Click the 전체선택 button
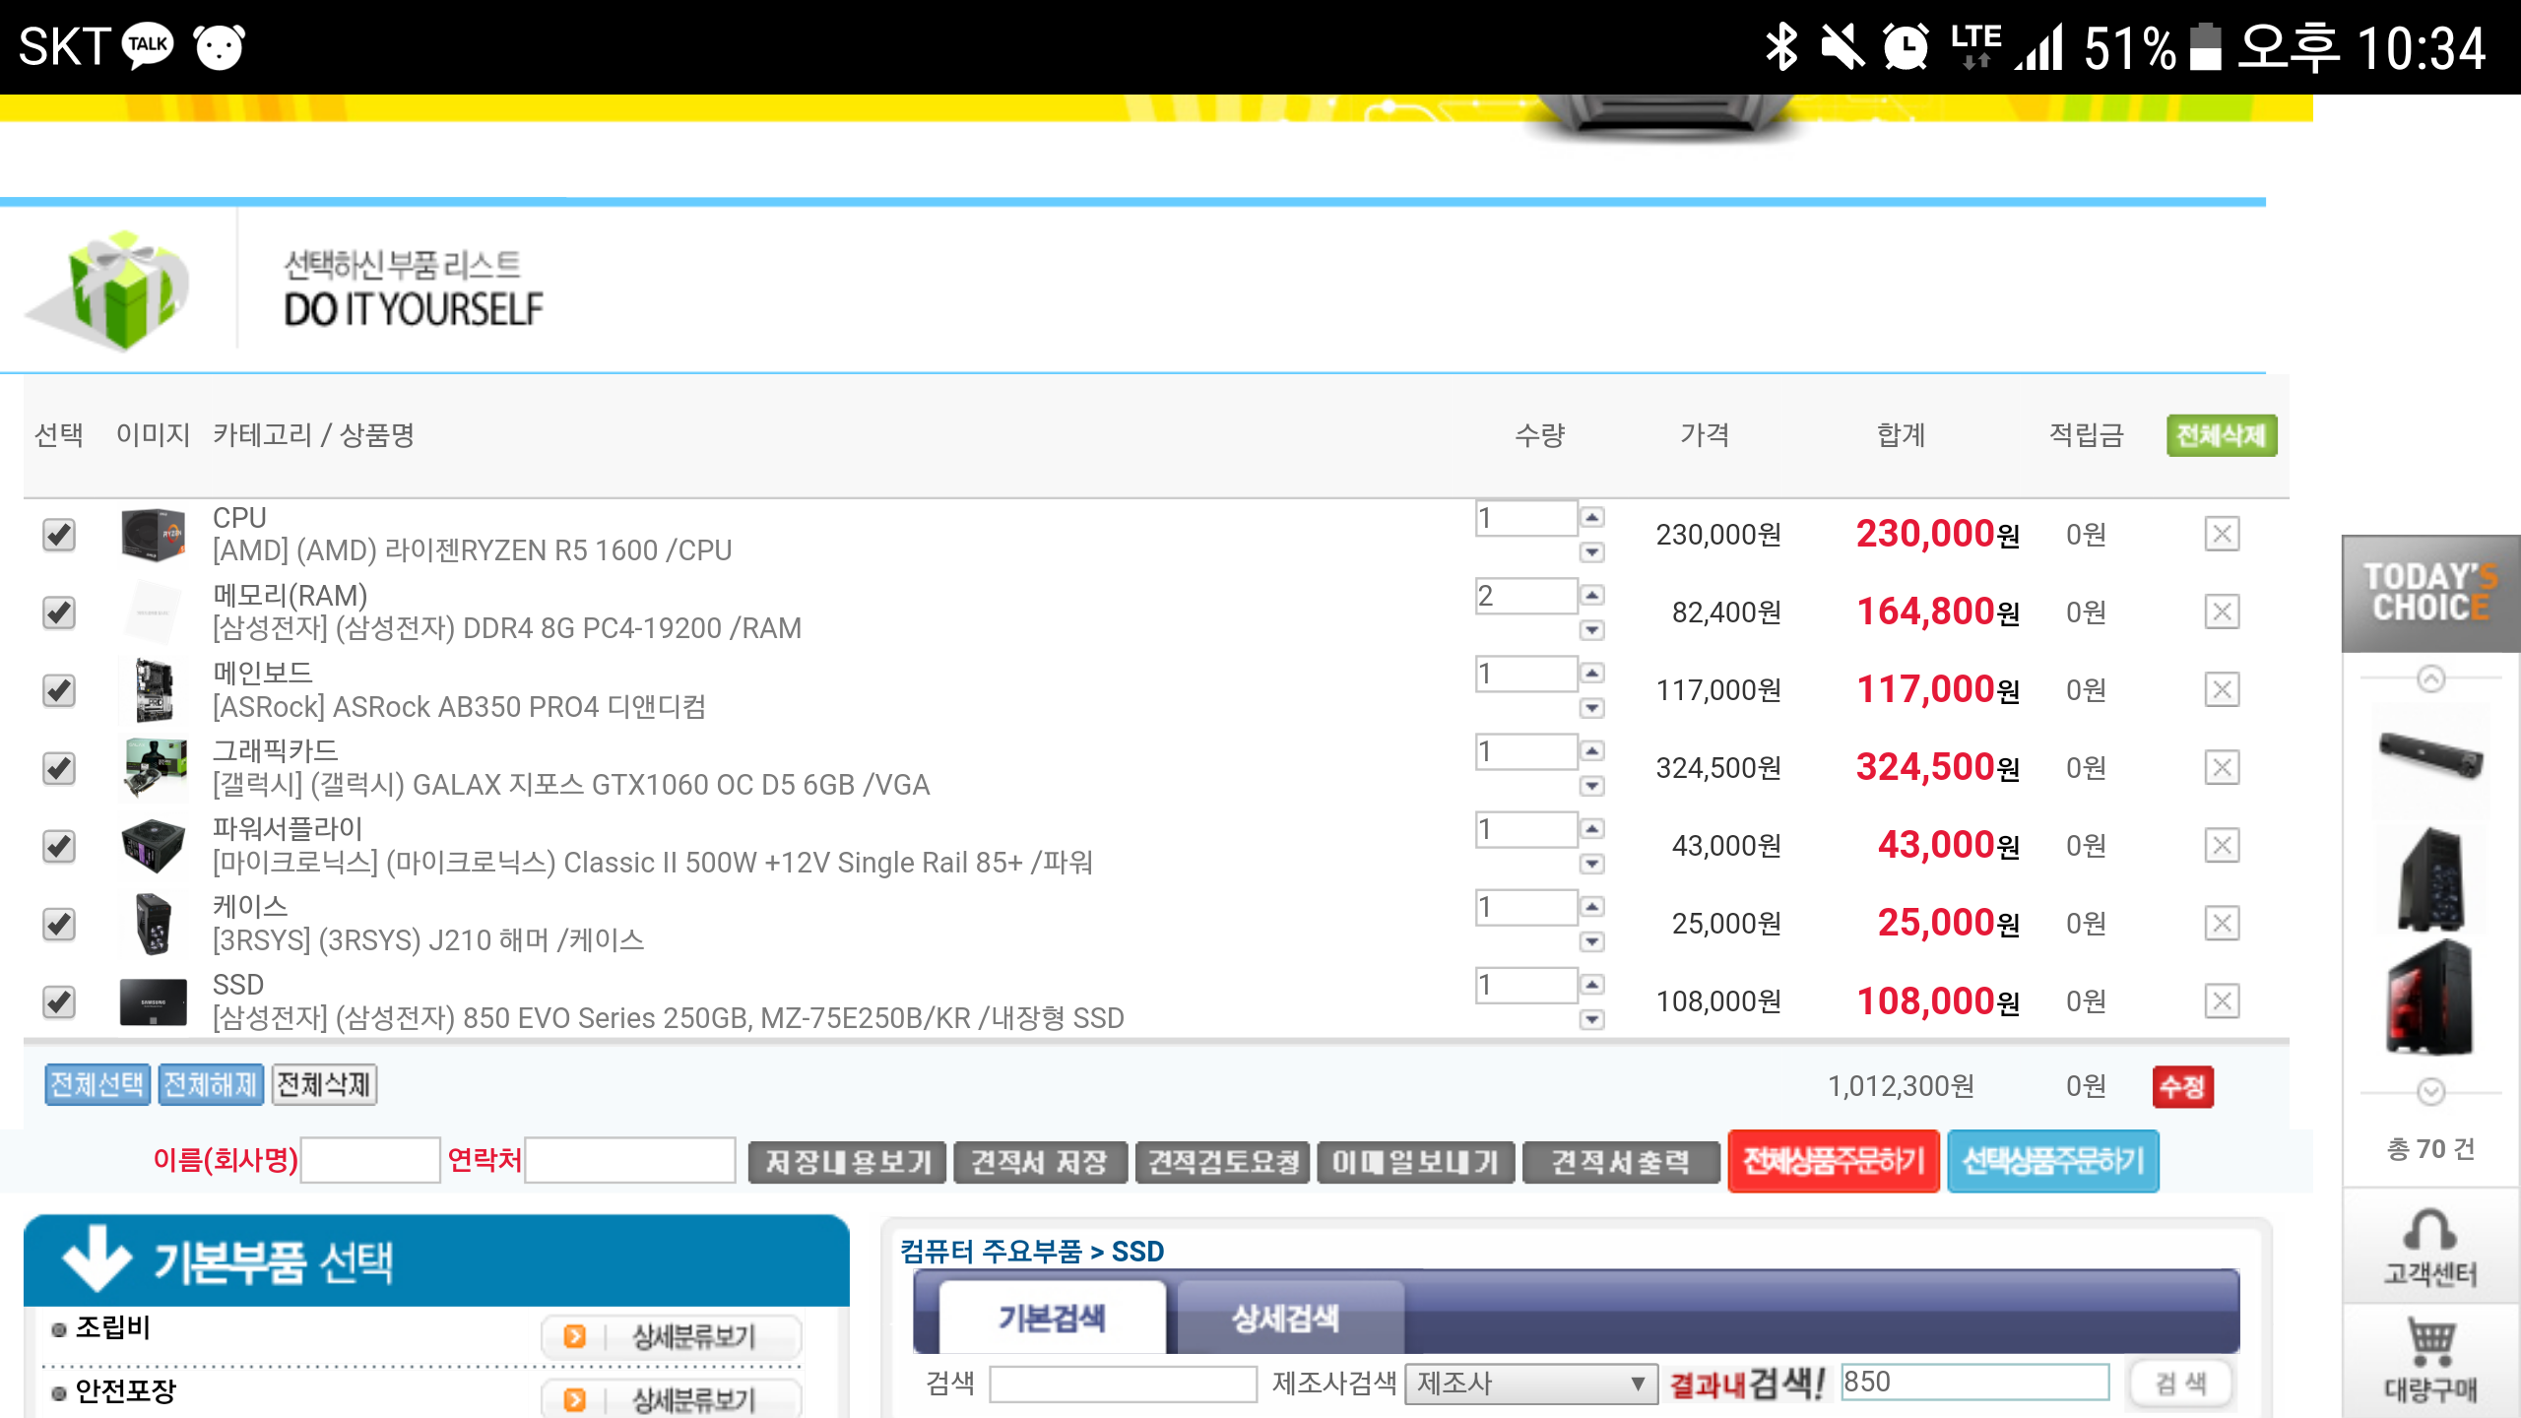This screenshot has height=1418, width=2521. (x=97, y=1085)
